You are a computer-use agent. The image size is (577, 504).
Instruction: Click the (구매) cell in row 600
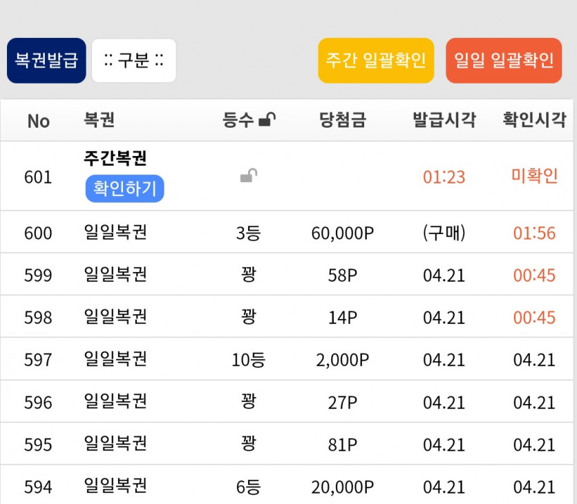coord(444,233)
